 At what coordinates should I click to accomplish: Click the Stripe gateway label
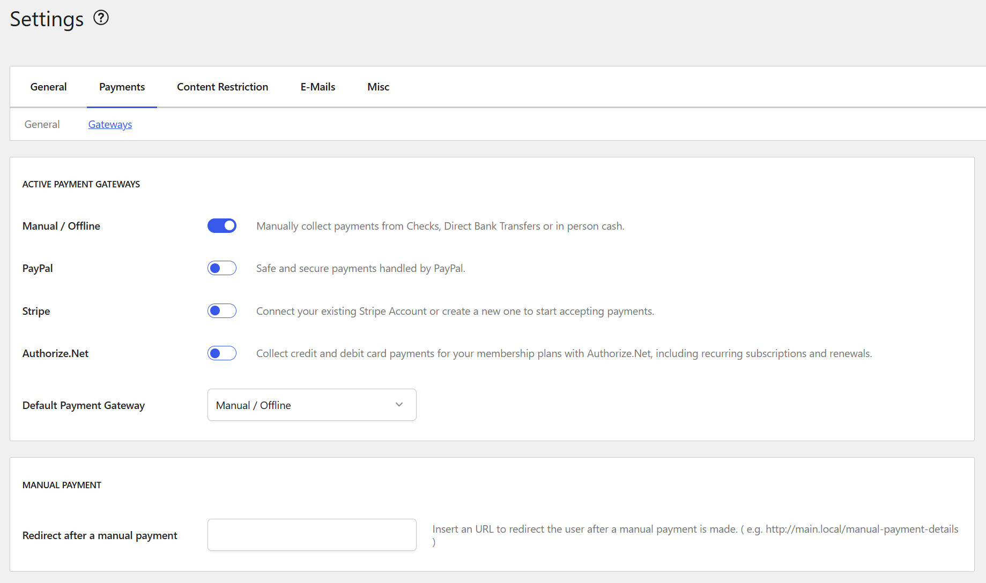click(36, 311)
